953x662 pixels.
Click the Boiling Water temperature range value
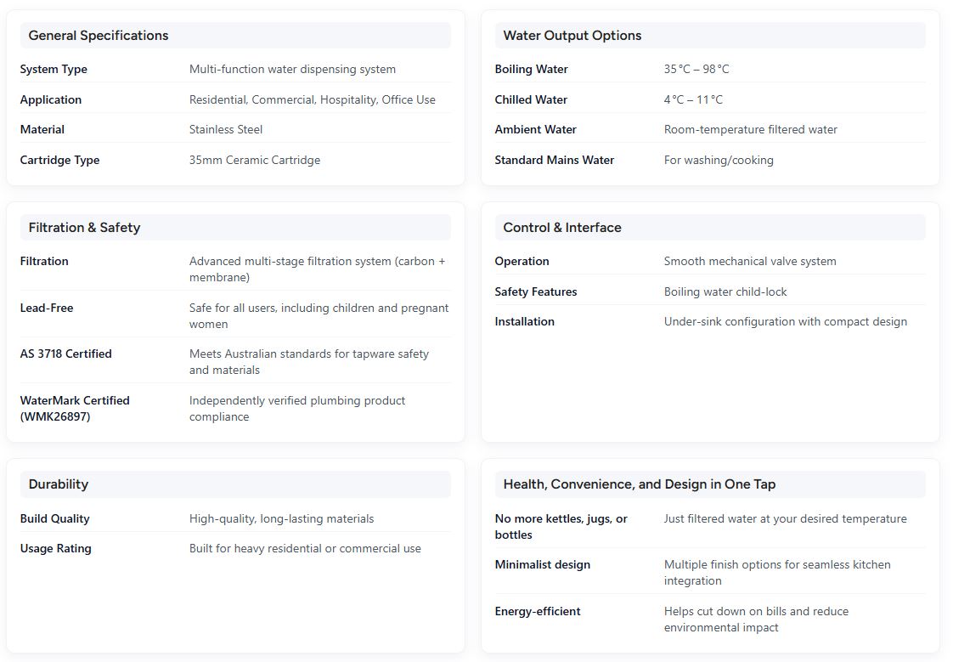(x=696, y=70)
